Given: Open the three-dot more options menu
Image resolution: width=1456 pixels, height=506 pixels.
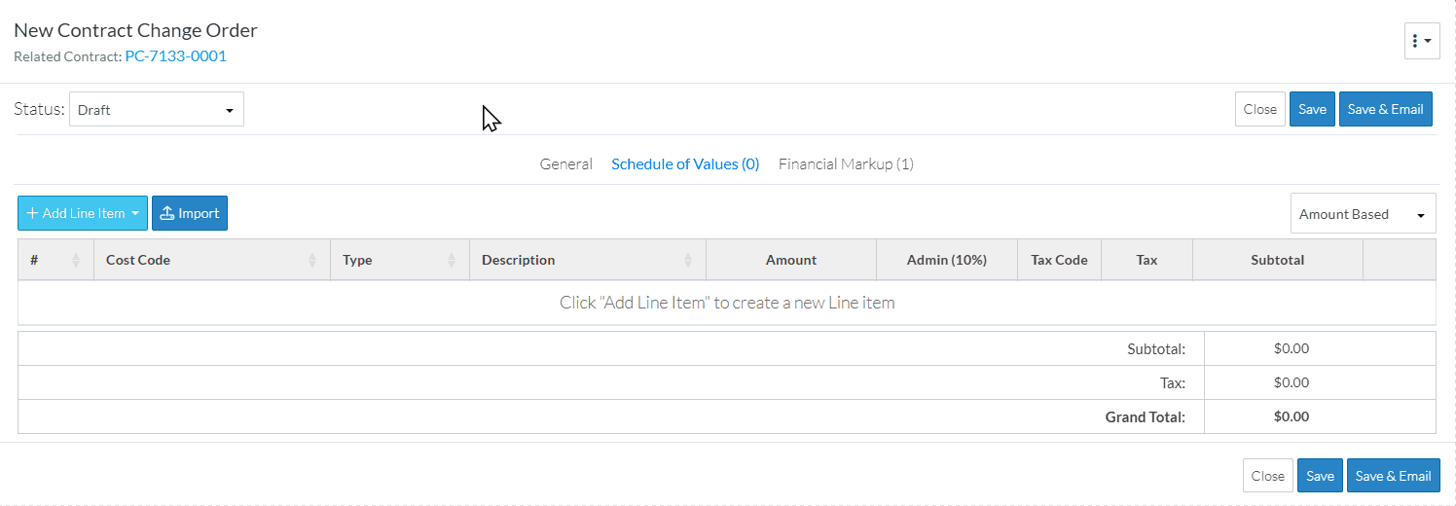Looking at the screenshot, I should [x=1422, y=41].
